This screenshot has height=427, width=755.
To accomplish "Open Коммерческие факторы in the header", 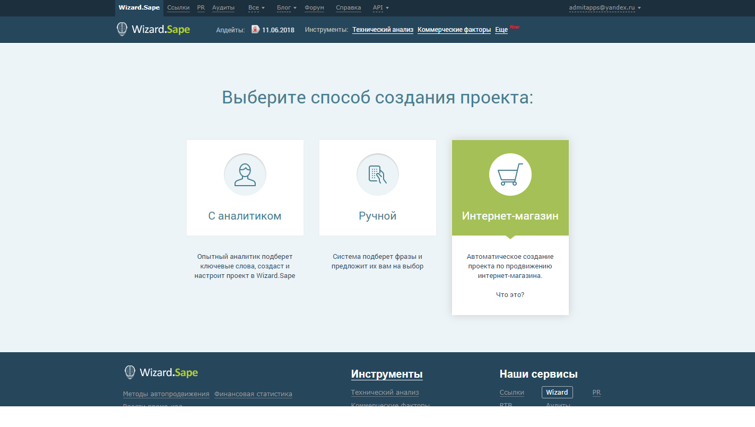I will click(x=454, y=30).
